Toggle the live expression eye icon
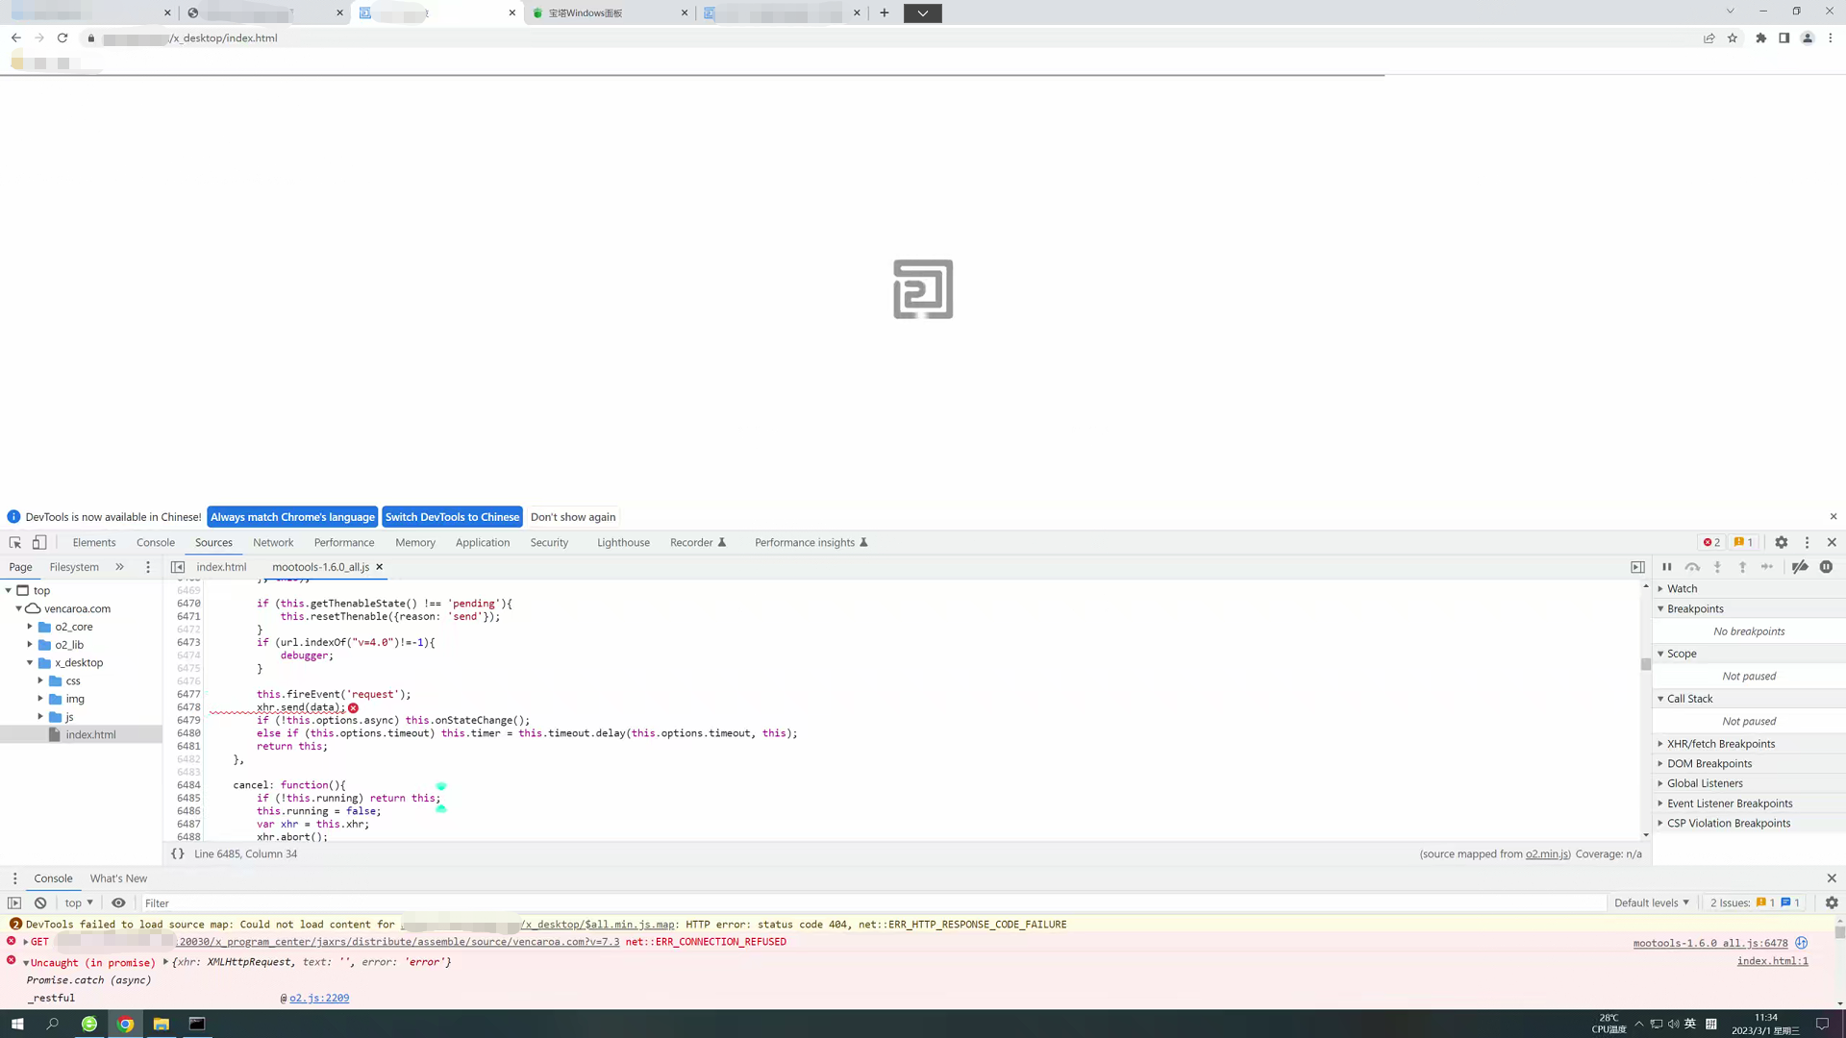 118,903
